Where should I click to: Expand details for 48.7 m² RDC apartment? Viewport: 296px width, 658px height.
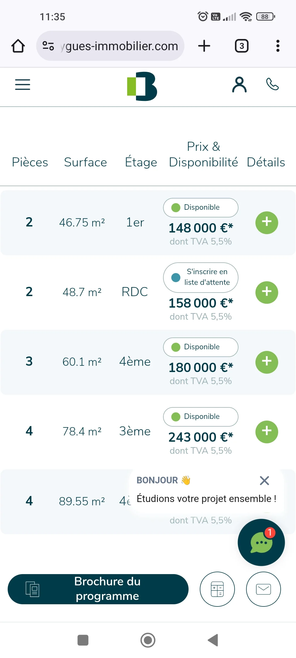(x=267, y=293)
